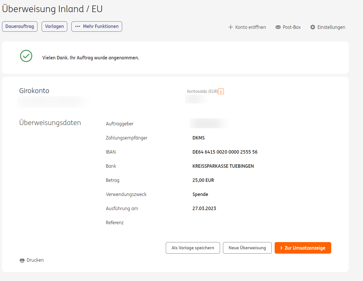Open Einstellungen via the gear icon

click(x=313, y=27)
